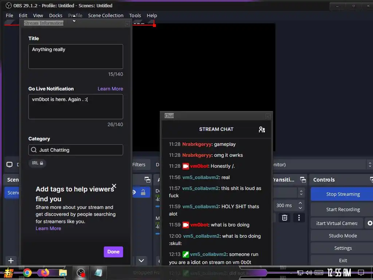Click the stream Title text box
This screenshot has width=373, height=280.
(76, 57)
